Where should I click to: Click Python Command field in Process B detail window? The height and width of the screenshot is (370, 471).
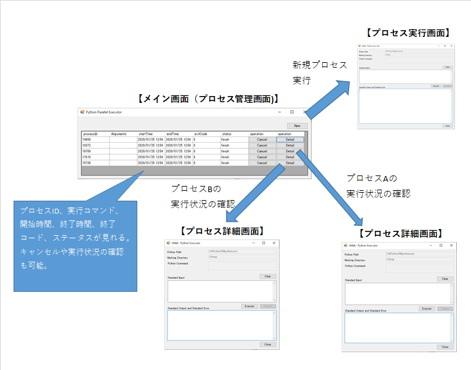[x=243, y=265]
